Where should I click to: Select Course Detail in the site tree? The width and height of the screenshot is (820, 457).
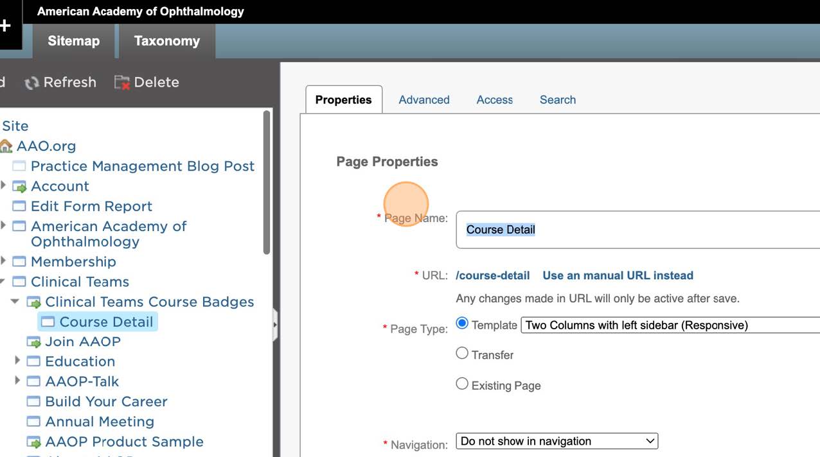click(106, 322)
